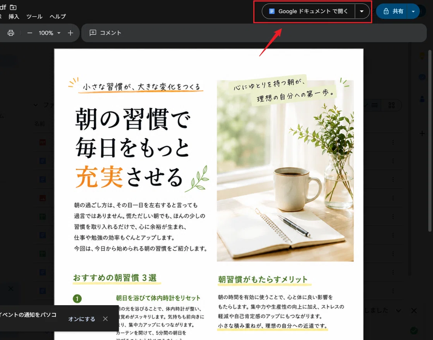Open the dropdown arrow beside 共有
This screenshot has width=433, height=340.
413,11
